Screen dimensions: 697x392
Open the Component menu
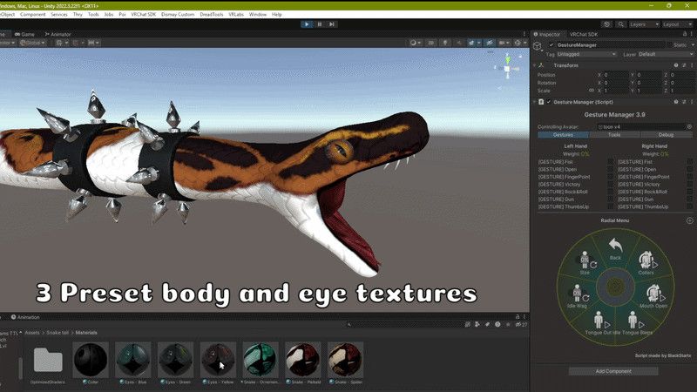pyautogui.click(x=32, y=14)
